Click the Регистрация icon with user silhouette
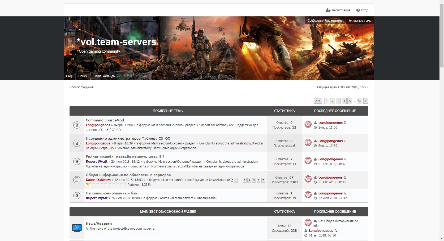 328,10
